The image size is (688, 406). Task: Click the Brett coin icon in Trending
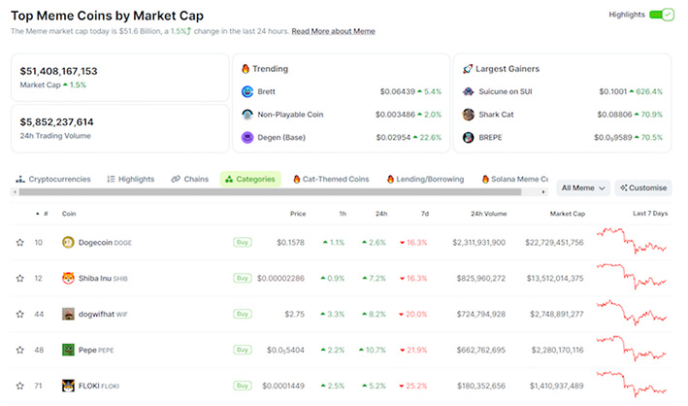tap(247, 91)
